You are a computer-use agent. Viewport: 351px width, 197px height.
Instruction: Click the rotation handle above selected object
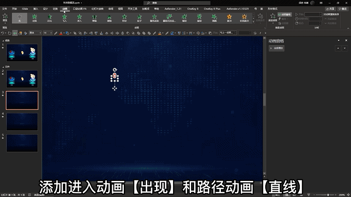tap(115, 70)
